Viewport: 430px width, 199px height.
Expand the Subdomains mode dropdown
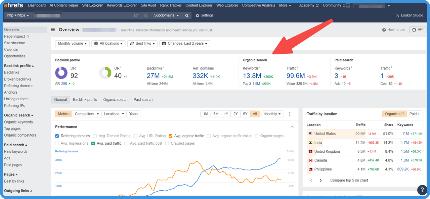pos(167,15)
